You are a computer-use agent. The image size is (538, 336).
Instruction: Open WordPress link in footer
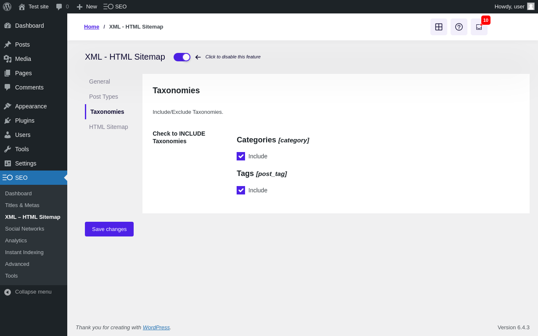[156, 328]
